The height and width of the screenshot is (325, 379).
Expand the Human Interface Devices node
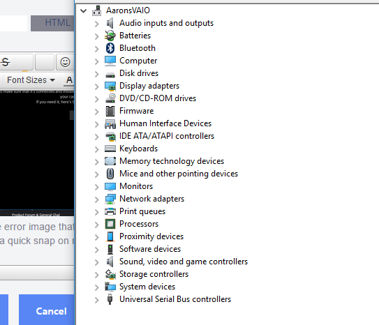(x=97, y=124)
